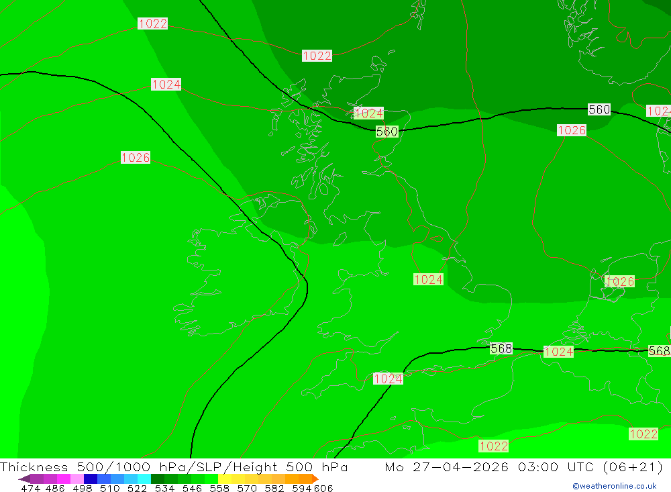
Task: Click the 568 label at the map's right edge
Action: (660, 350)
